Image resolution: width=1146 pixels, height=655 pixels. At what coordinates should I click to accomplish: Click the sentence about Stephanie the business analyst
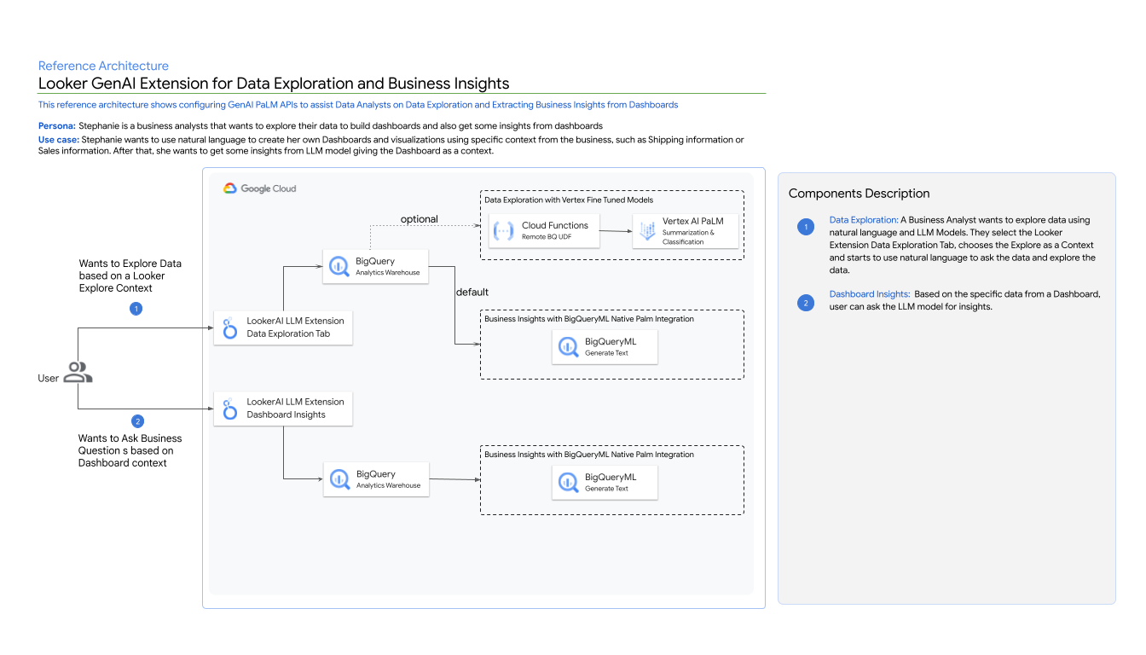point(340,125)
